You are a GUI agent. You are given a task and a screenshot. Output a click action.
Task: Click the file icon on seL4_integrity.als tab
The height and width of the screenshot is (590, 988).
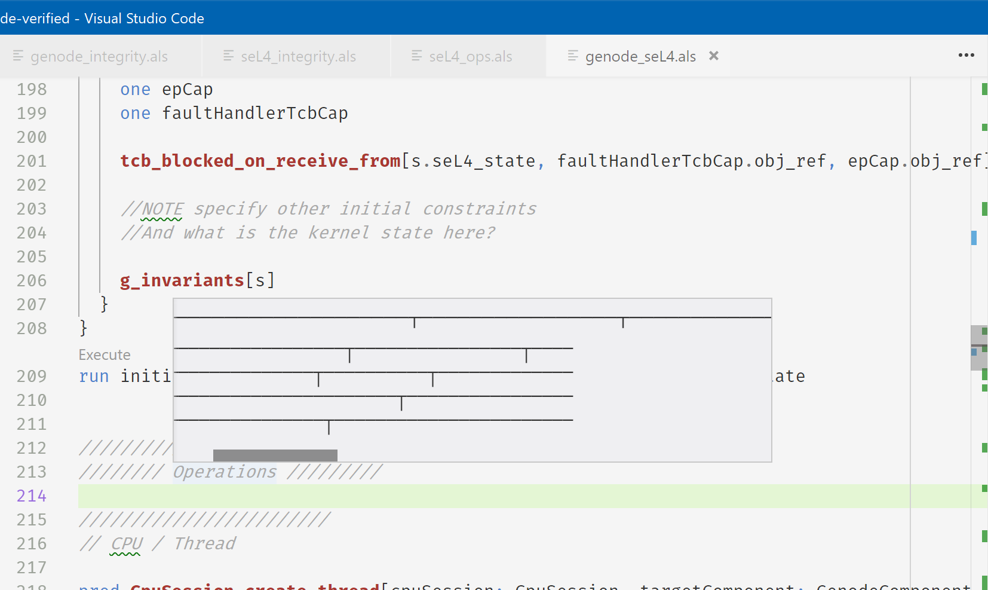tap(228, 56)
